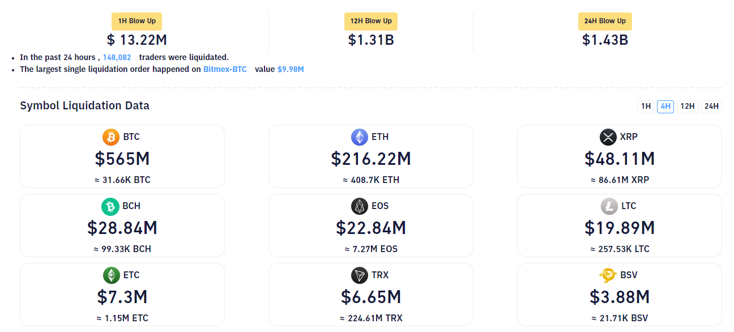Click the Ethereum Classic ETC icon
734x332 pixels.
click(x=112, y=275)
